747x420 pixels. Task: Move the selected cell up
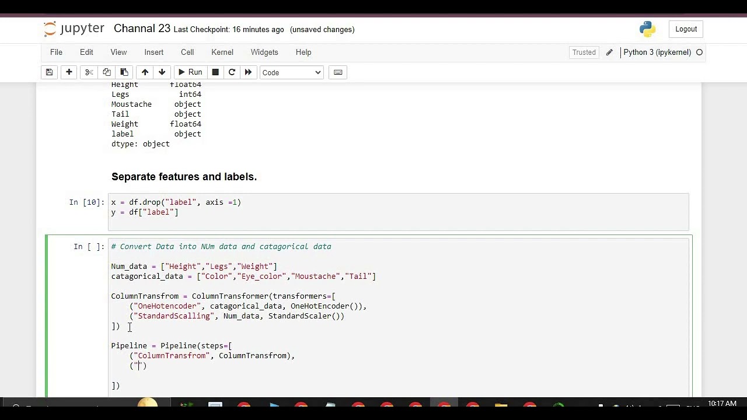[145, 72]
